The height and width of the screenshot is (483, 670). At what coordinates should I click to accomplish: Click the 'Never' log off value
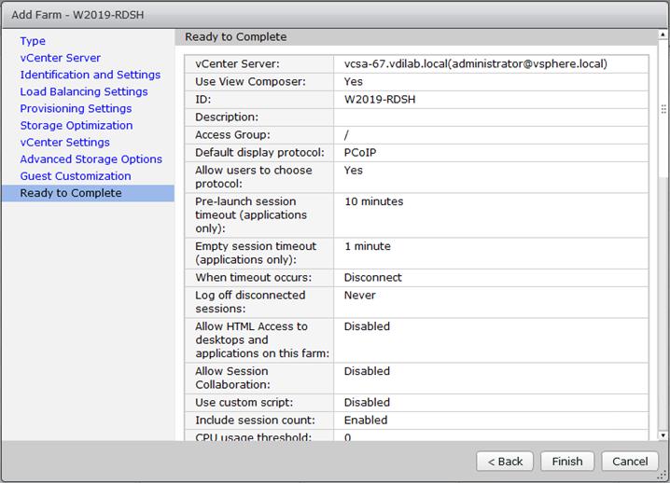coord(360,296)
